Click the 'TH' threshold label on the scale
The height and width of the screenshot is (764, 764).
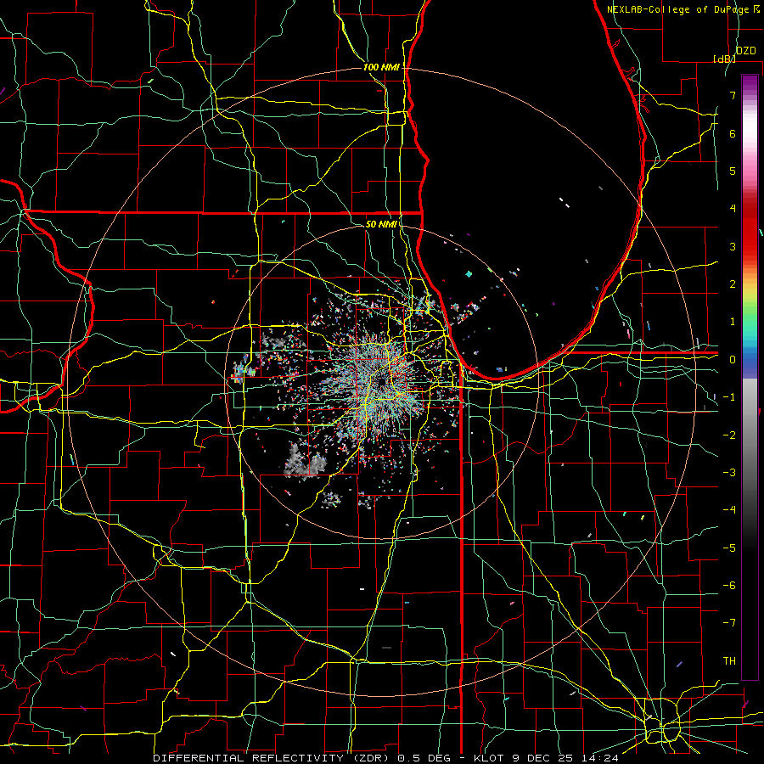729,661
